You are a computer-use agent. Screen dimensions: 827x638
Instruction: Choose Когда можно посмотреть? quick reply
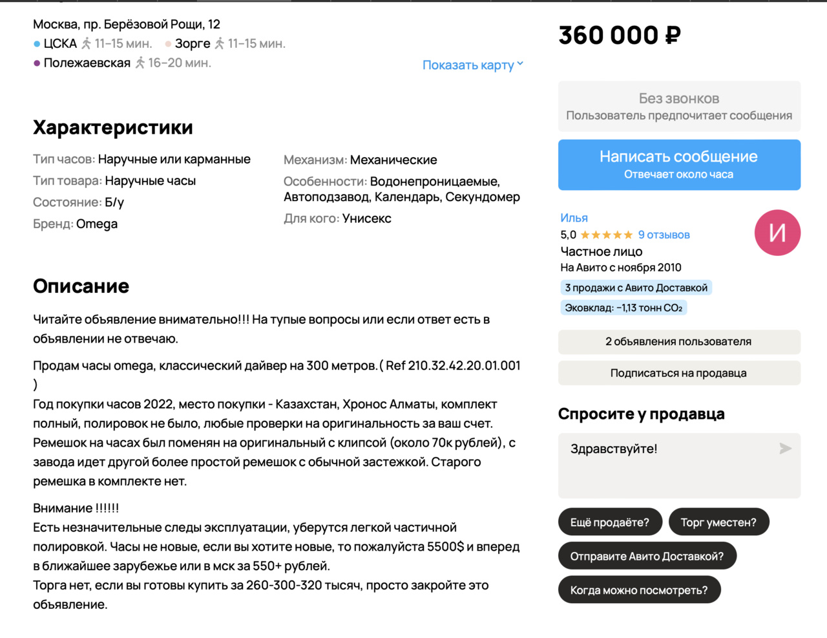click(638, 590)
